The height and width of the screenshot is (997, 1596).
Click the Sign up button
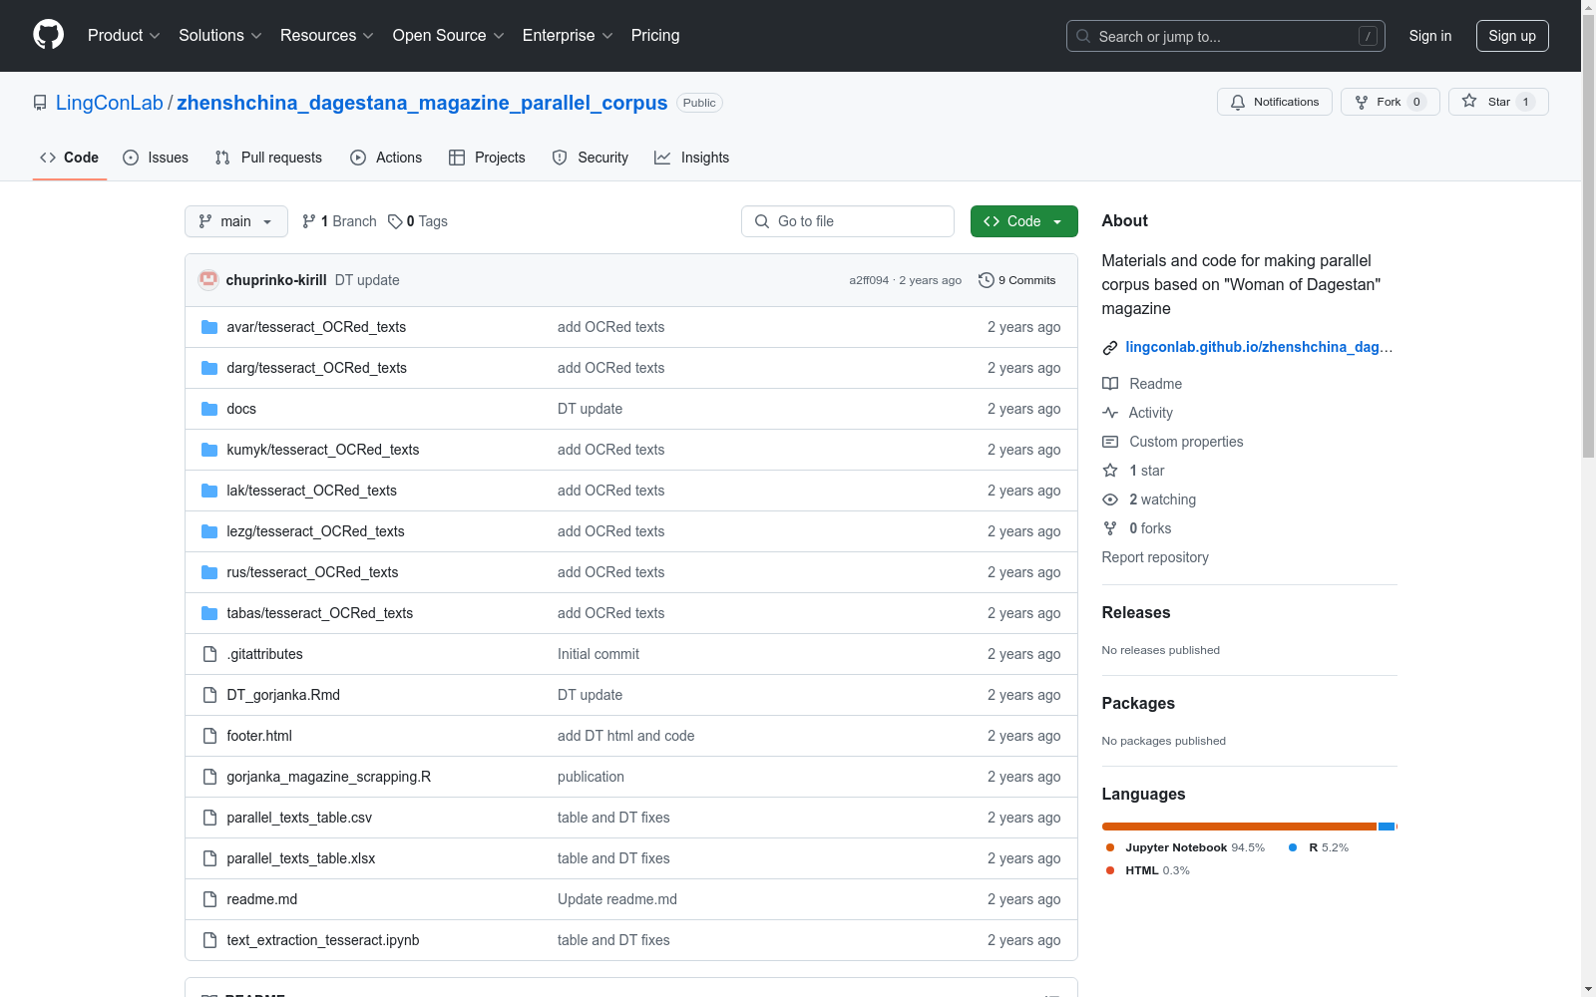point(1512,36)
